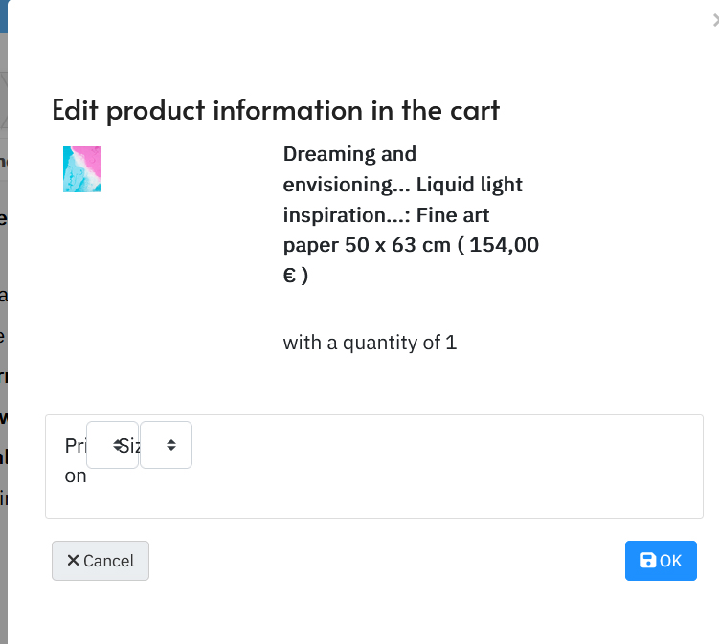Confirm the changes with the OK button
The width and height of the screenshot is (719, 644).
[x=661, y=561]
